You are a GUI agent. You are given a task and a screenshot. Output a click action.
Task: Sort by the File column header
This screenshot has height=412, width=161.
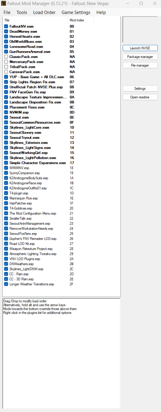(35, 20)
